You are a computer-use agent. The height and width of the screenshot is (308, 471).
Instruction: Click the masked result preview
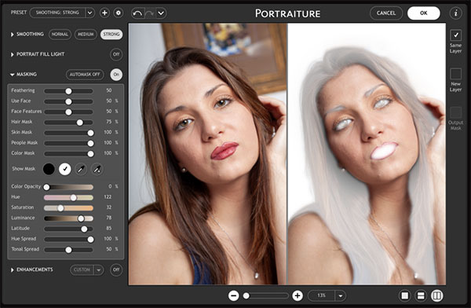(x=367, y=154)
